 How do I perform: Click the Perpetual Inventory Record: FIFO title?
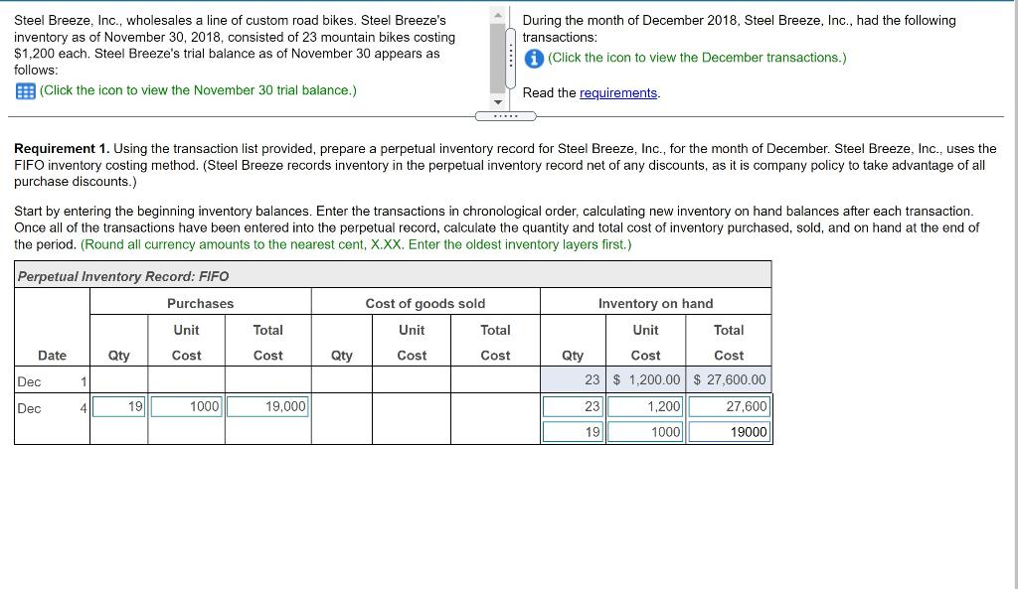(x=123, y=276)
